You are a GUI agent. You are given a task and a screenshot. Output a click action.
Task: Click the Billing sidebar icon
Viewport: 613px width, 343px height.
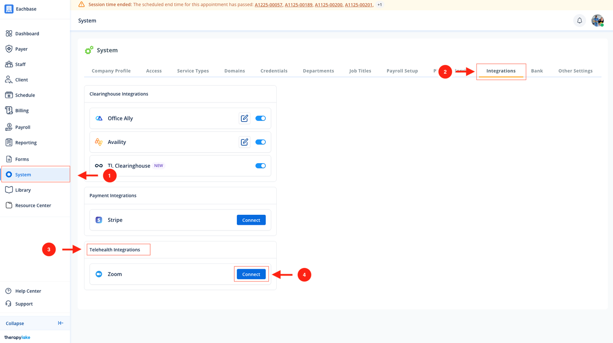(9, 111)
